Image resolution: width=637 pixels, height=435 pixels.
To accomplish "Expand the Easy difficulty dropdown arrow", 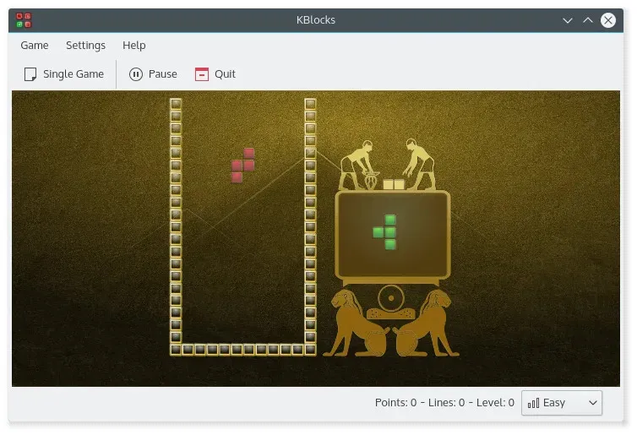I will 591,403.
